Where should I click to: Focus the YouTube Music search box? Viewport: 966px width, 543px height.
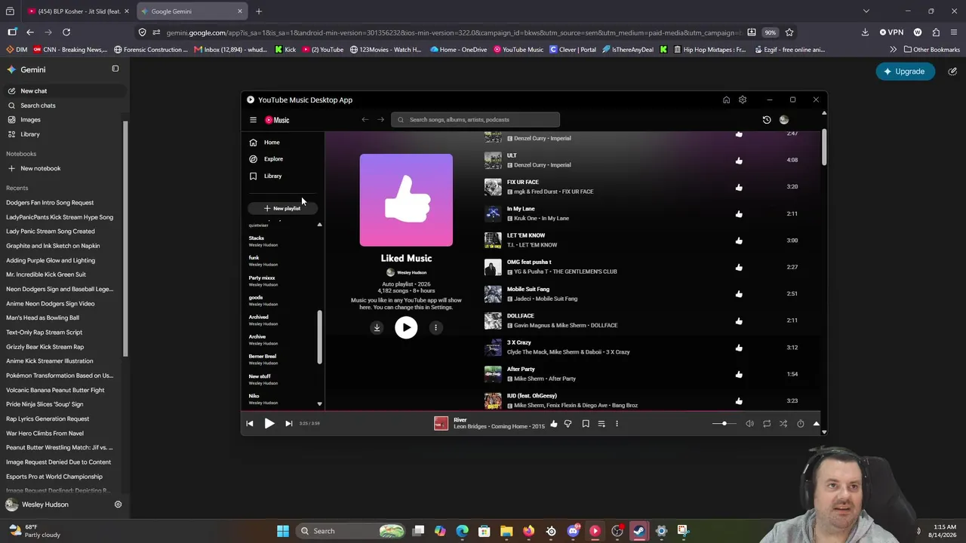click(475, 120)
